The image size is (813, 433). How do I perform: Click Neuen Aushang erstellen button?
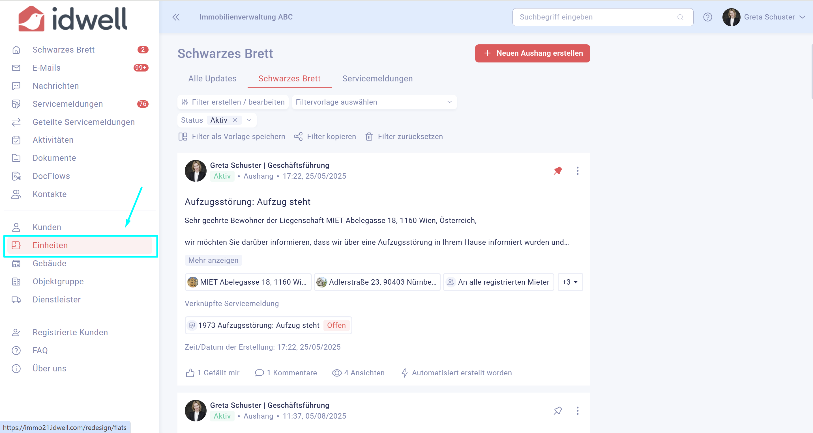point(533,53)
